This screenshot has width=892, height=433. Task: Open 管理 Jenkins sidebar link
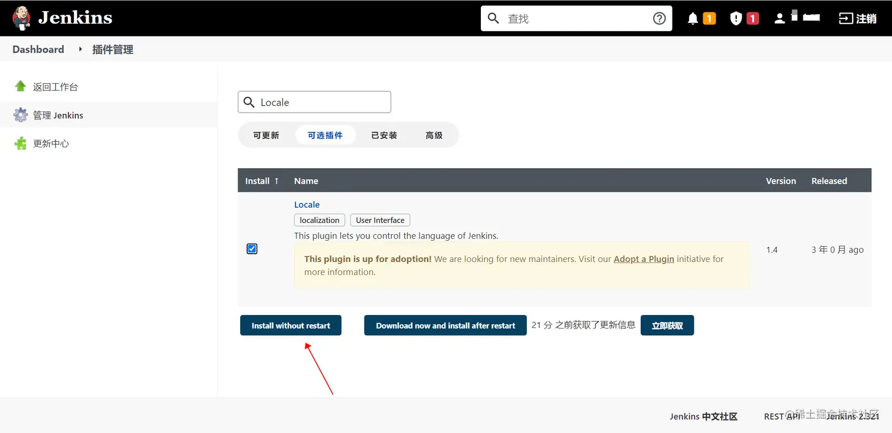tap(58, 115)
